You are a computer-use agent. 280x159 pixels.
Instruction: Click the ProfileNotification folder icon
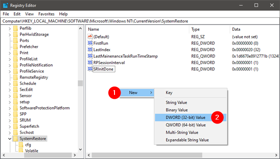(x=16, y=65)
